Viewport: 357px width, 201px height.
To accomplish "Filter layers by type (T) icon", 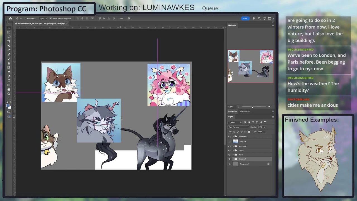I will tap(253, 122).
